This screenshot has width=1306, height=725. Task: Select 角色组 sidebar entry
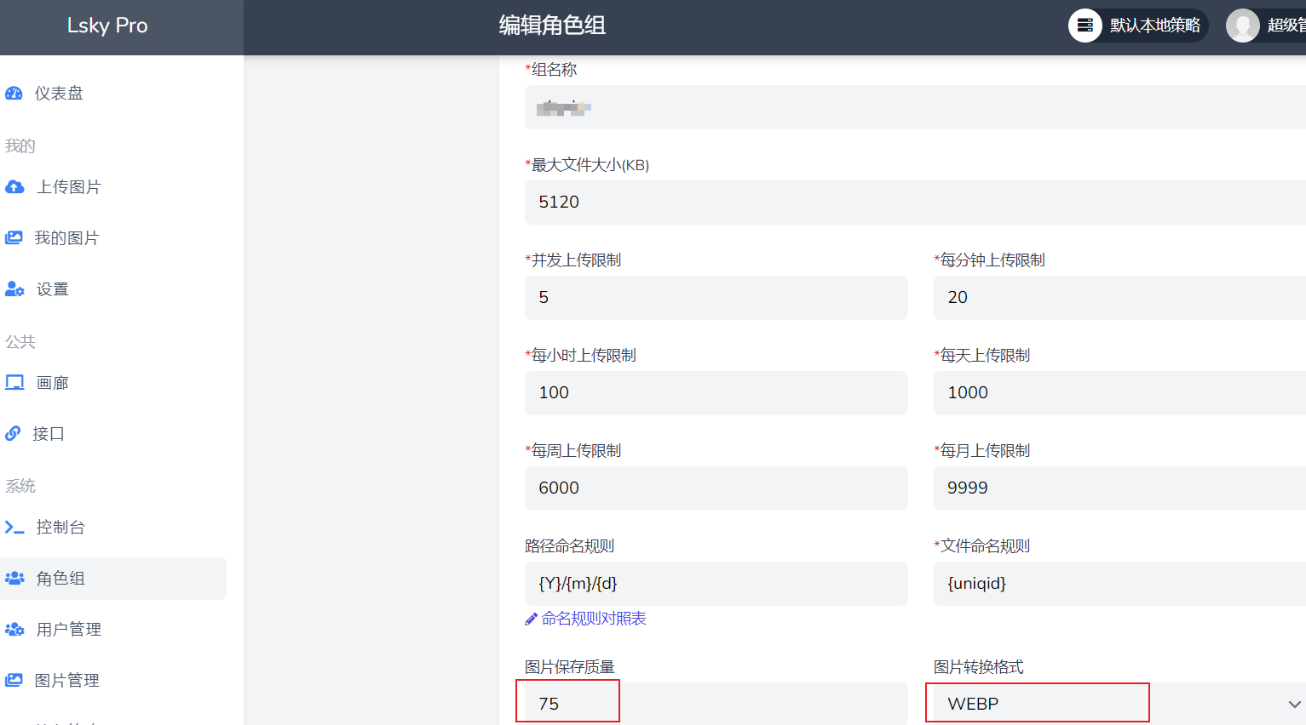(x=113, y=579)
